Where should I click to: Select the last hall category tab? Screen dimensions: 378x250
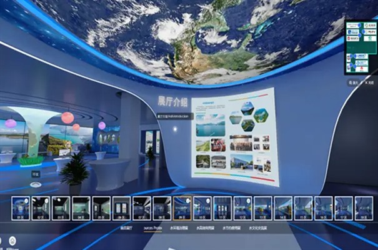pyautogui.click(x=258, y=228)
